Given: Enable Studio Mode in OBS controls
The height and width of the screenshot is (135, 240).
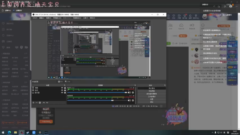Looking at the screenshot, I should [151, 97].
